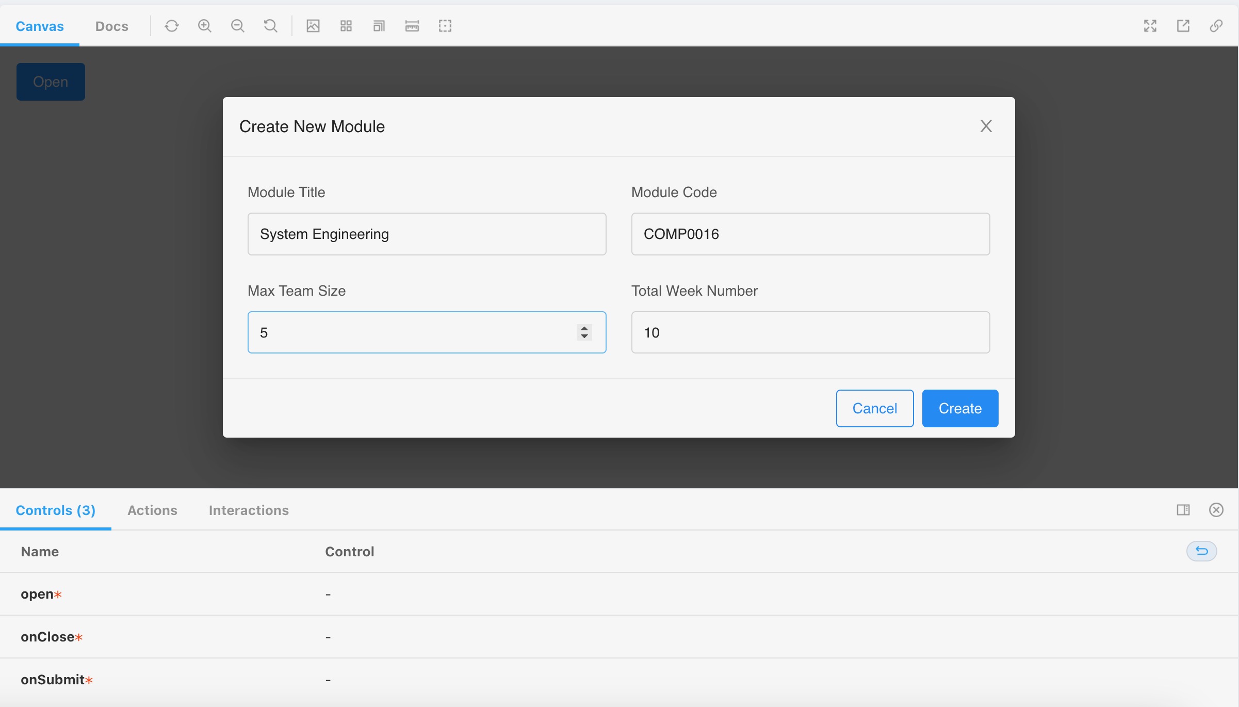
Task: Increment Max Team Size with up arrow
Action: pyautogui.click(x=584, y=328)
